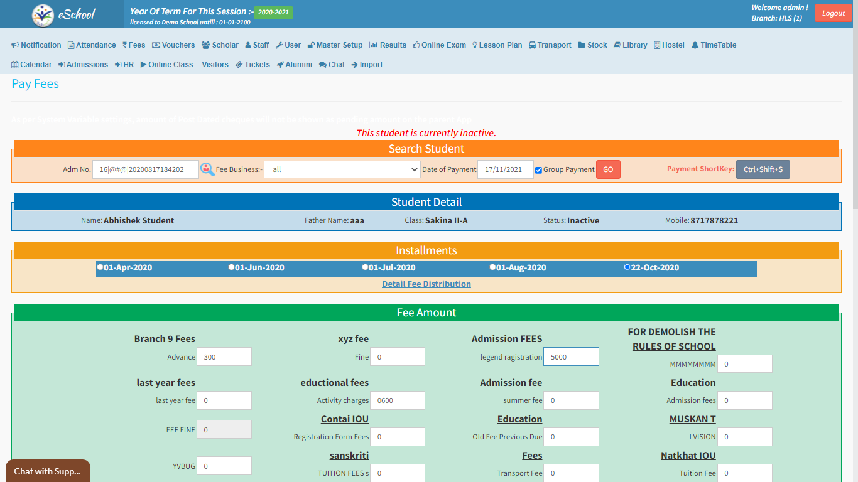858x482 pixels.
Task: Open the Library book menu
Action: [630, 45]
